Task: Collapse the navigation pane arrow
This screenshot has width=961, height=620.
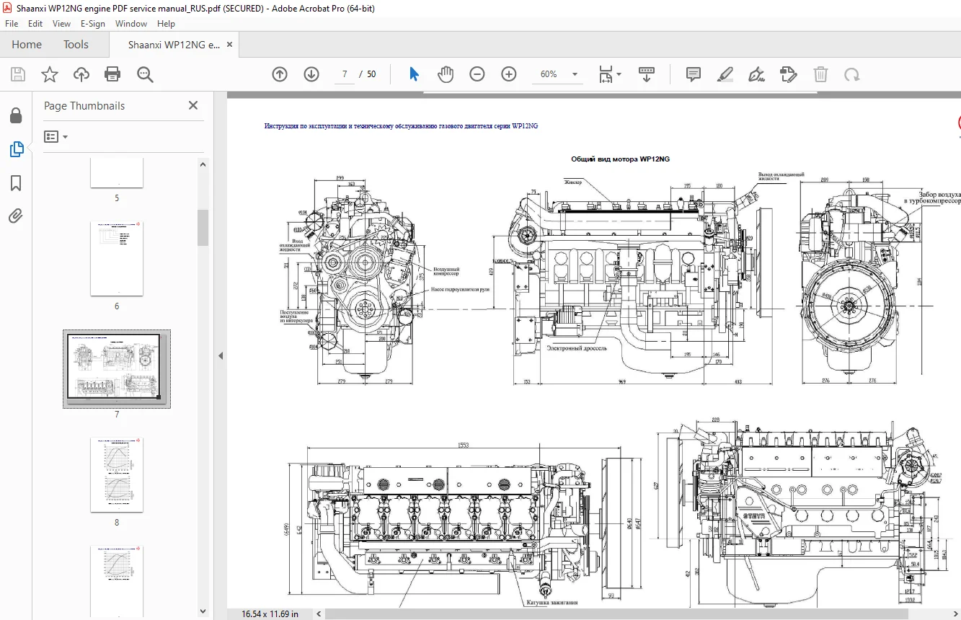Action: (x=221, y=355)
